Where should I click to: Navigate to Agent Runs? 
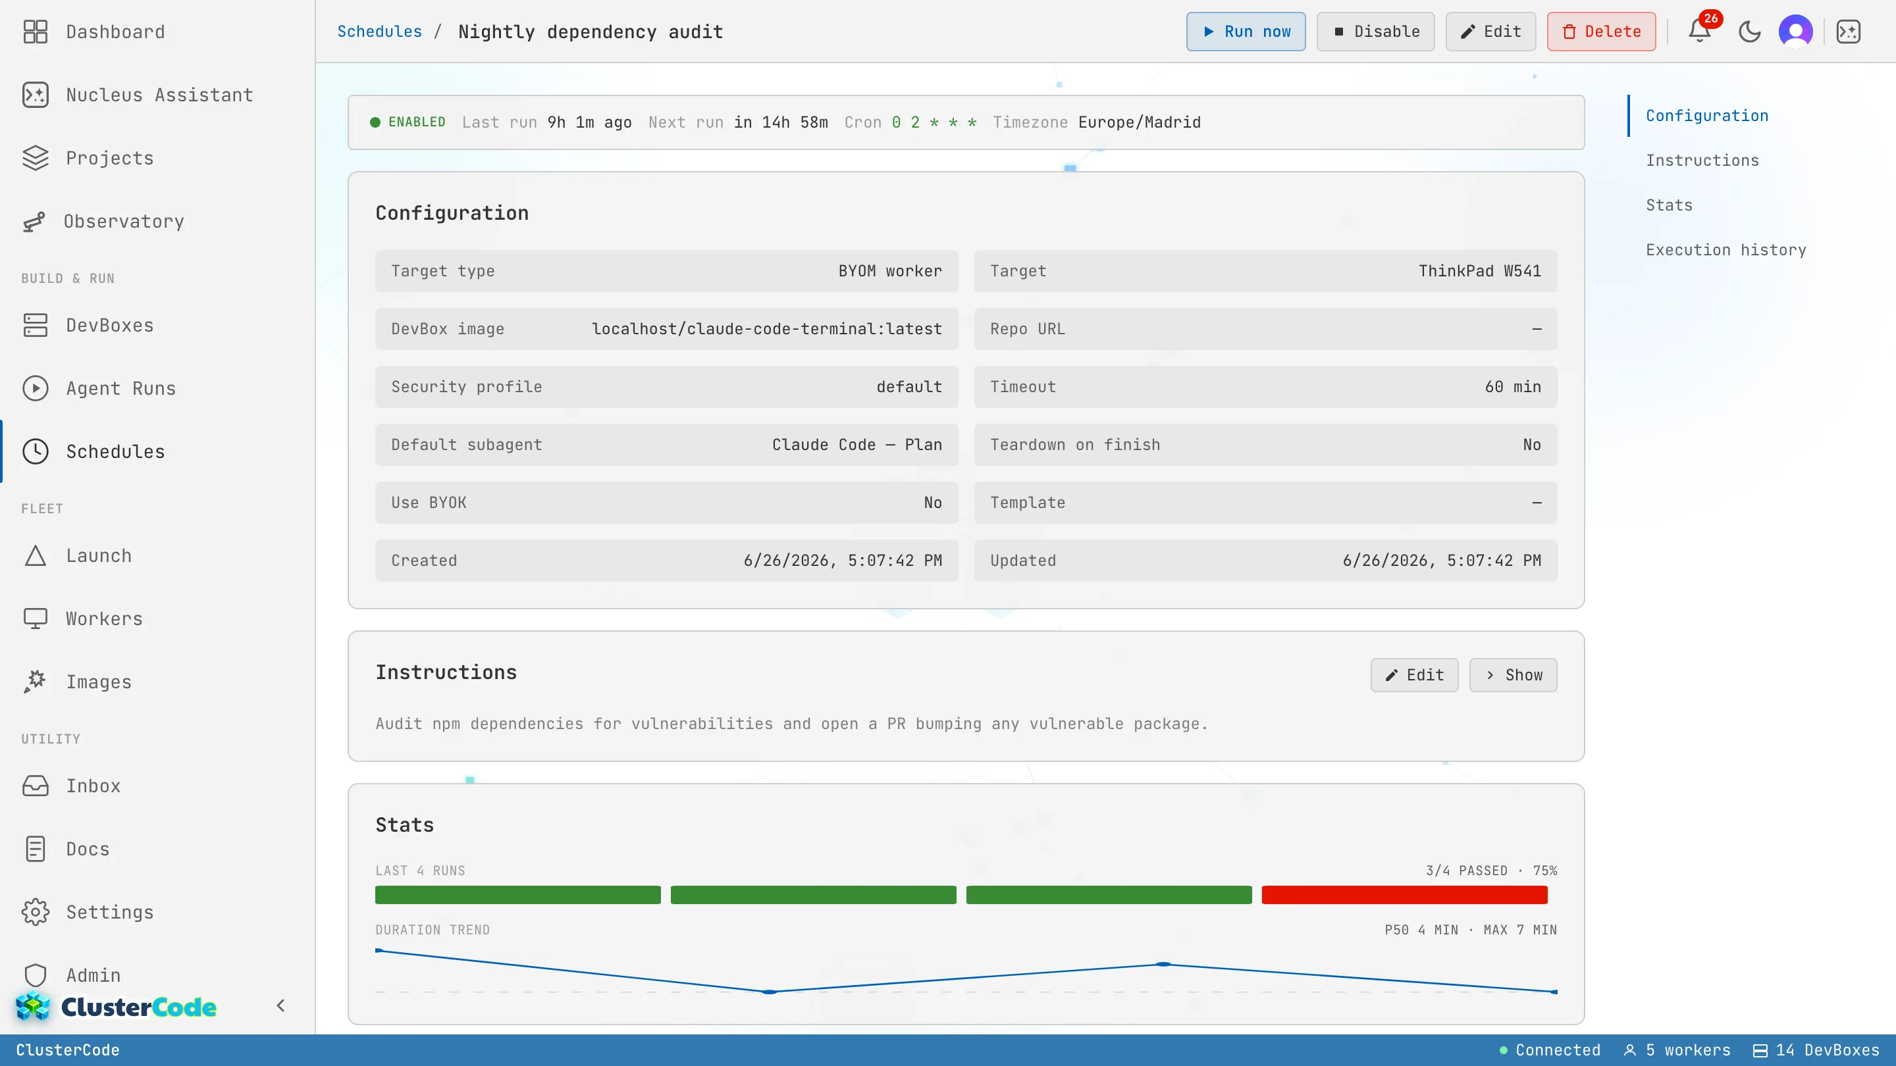[x=121, y=388]
